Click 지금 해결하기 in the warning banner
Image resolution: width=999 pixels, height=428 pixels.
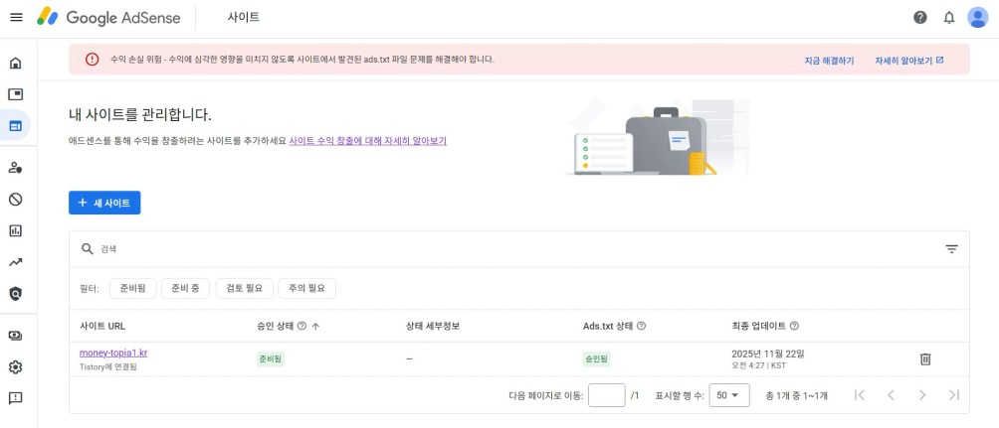(x=829, y=61)
